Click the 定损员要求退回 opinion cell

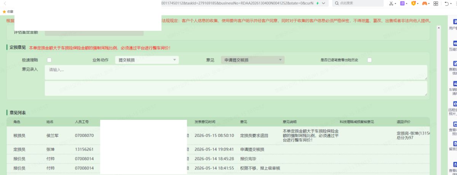(x=254, y=135)
